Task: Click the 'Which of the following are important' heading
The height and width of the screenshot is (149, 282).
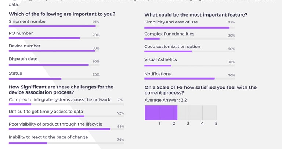Action: (62, 14)
